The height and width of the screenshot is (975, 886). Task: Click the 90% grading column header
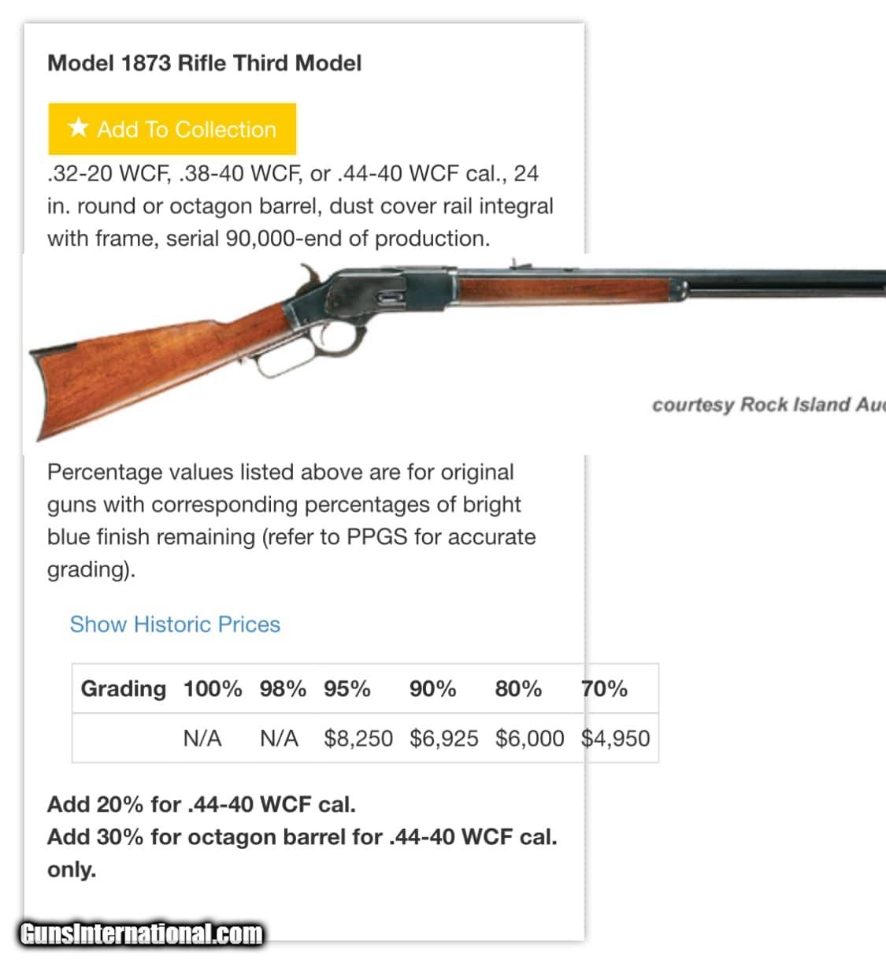click(432, 689)
